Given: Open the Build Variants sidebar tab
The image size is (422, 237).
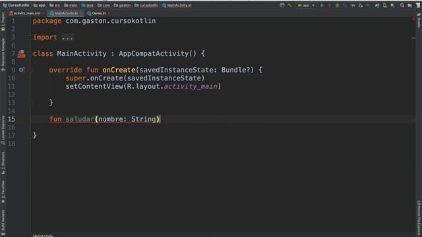Looking at the screenshot, I should [x=3, y=223].
